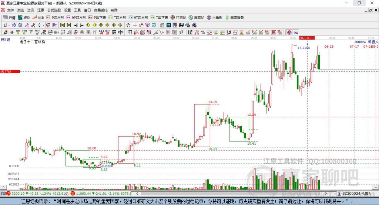The image size is (379, 205).
Task: Click the 日K线 label
Action: point(5,40)
